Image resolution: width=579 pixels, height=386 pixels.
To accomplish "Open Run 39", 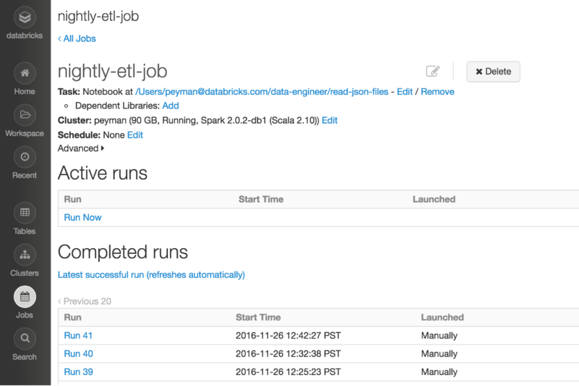I will pos(78,372).
